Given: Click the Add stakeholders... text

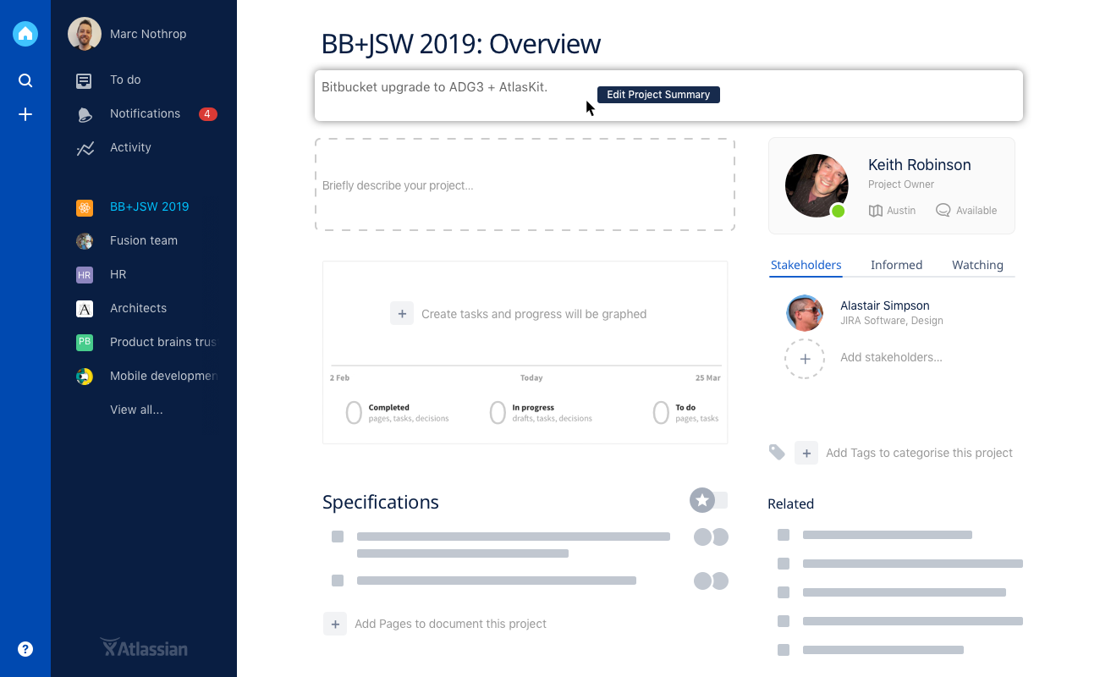Looking at the screenshot, I should pyautogui.click(x=891, y=357).
